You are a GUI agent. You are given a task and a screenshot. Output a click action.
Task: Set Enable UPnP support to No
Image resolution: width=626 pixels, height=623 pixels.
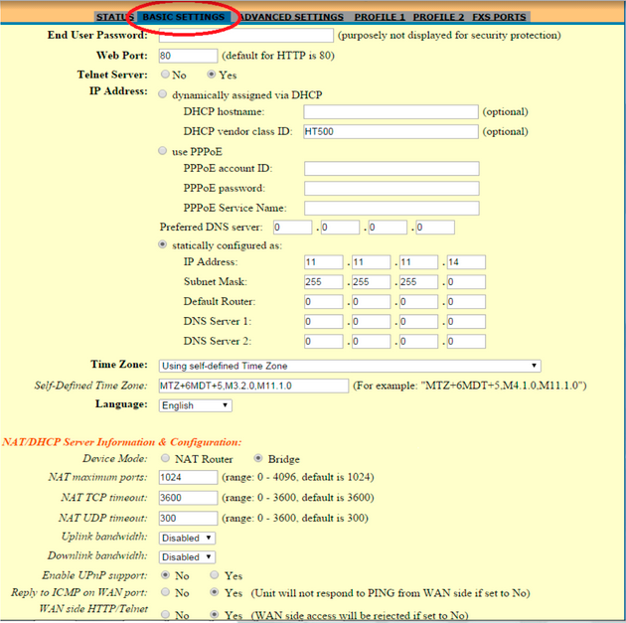tap(165, 574)
